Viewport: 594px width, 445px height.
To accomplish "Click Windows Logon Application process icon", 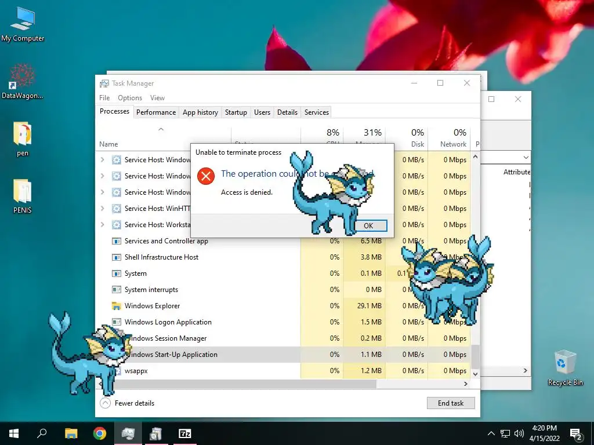I will pyautogui.click(x=116, y=322).
